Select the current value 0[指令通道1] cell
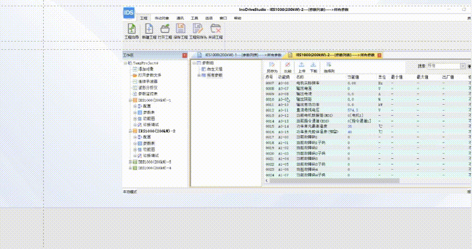Viewport: 472px width, 249px height. click(359, 121)
